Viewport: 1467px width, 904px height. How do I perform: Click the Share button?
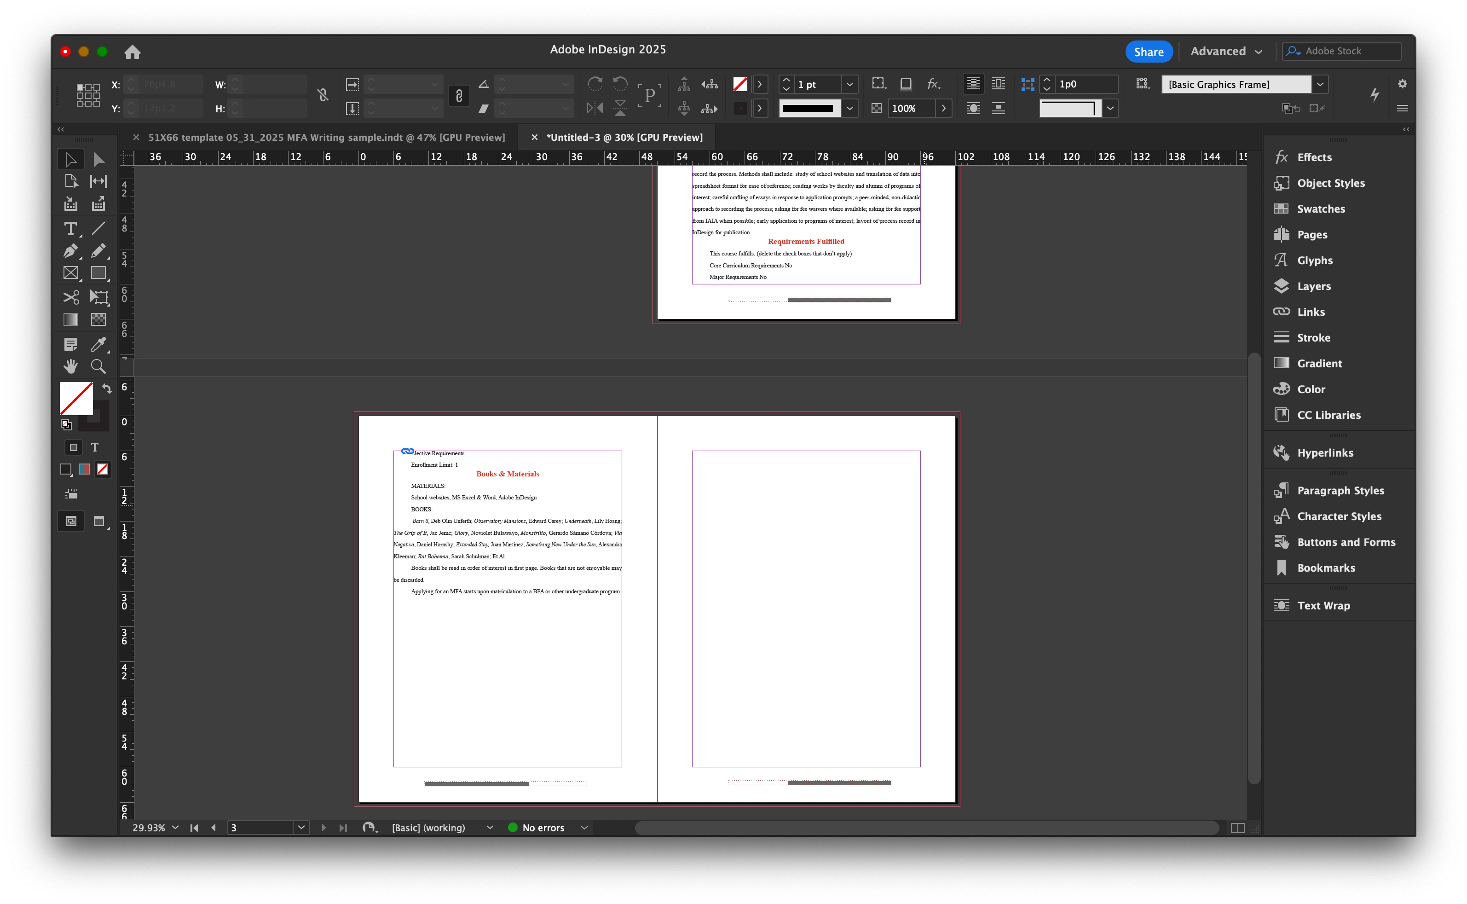1149,52
